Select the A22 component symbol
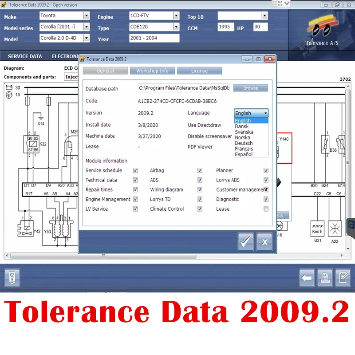 [335, 229]
